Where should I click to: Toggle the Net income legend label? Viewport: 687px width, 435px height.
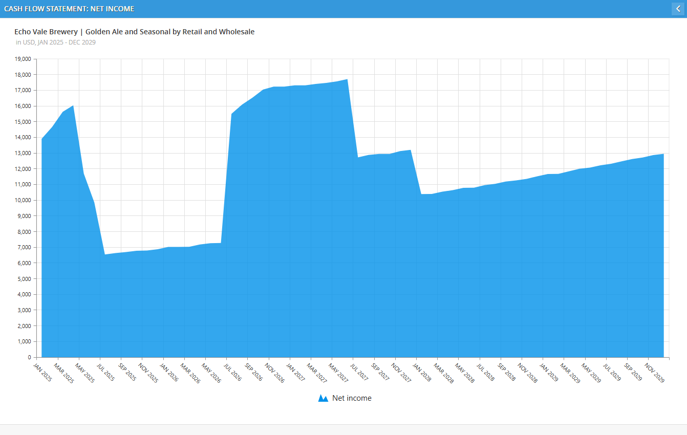[x=352, y=398]
